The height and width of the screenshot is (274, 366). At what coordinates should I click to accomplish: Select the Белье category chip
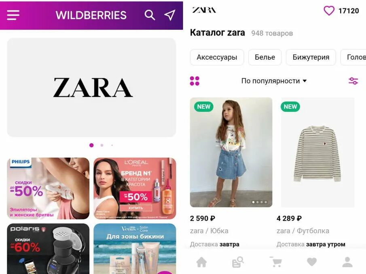coord(265,57)
